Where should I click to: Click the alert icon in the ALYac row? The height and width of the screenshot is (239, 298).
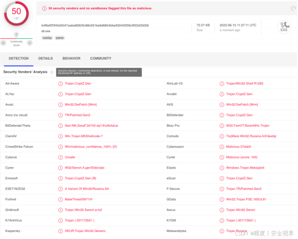[61, 94]
